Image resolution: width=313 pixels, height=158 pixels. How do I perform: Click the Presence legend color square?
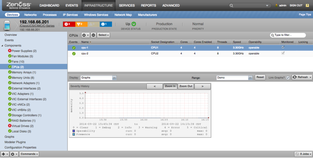(x=74, y=134)
